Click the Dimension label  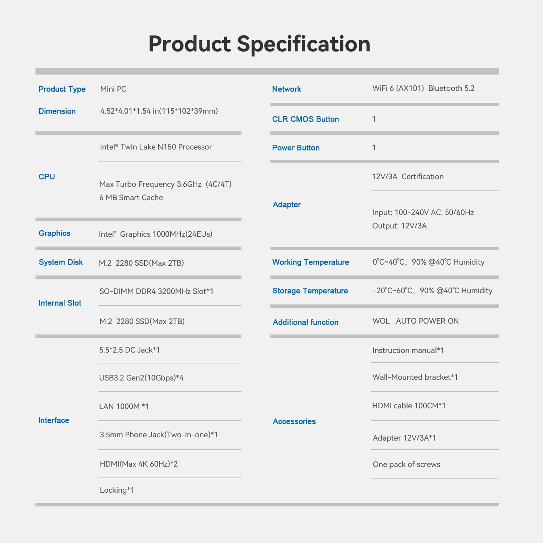click(x=57, y=111)
